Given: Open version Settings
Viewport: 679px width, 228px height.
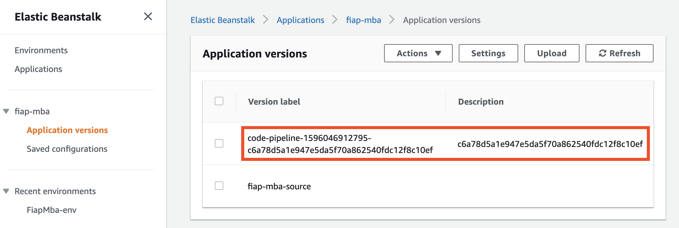Looking at the screenshot, I should pos(488,53).
